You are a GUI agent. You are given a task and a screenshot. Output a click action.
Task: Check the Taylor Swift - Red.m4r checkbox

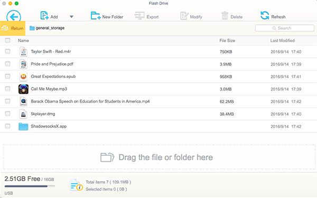click(8, 52)
